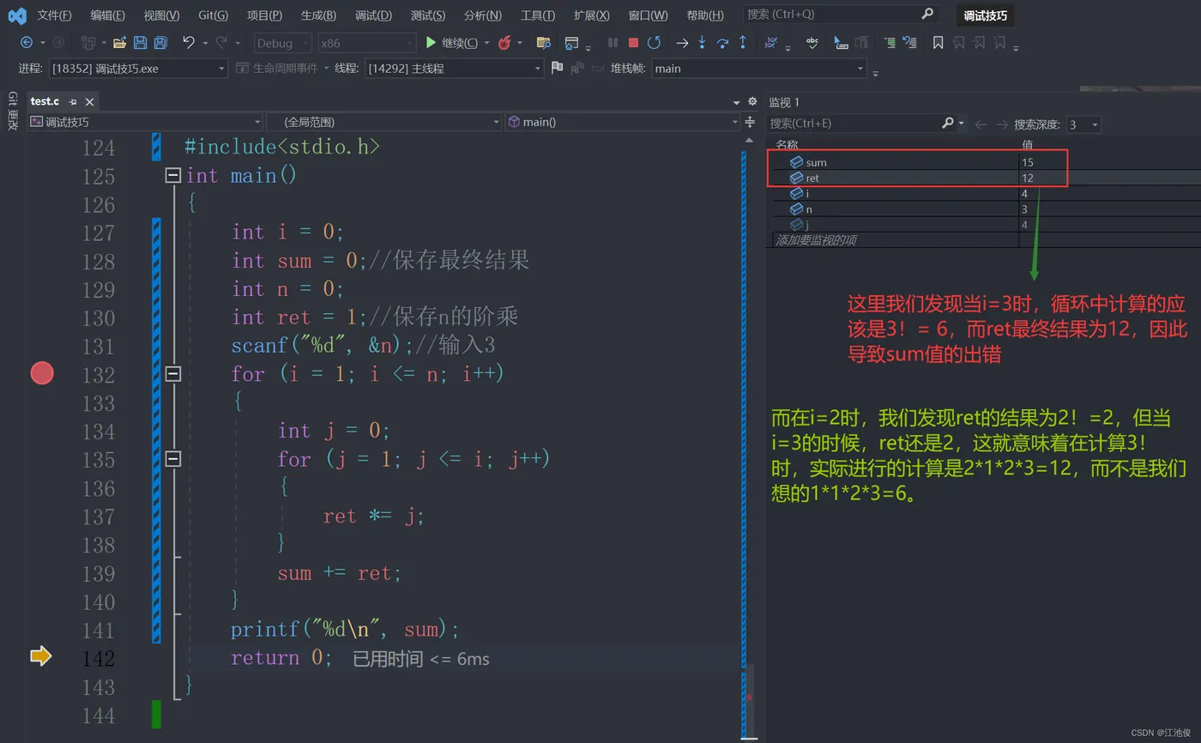This screenshot has height=743, width=1201.
Task: Save all files with double disk icon
Action: [x=160, y=42]
